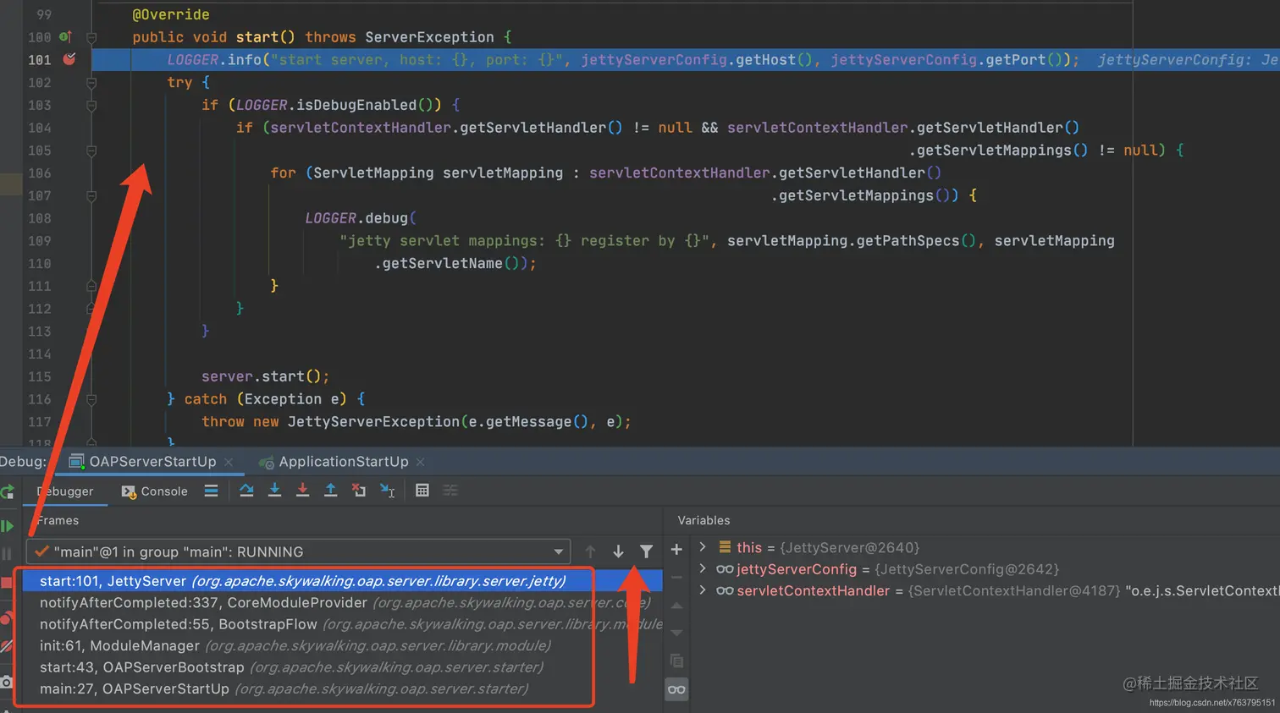Click the Stop red square button
The height and width of the screenshot is (713, 1280).
point(6,583)
